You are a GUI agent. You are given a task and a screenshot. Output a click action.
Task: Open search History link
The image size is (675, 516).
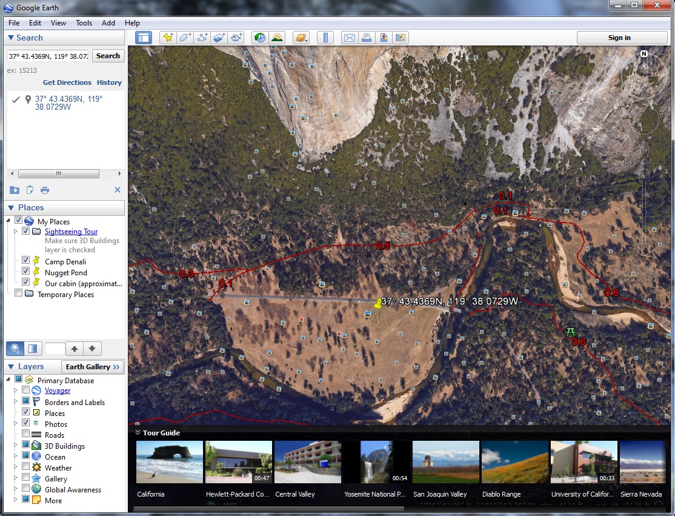point(109,82)
